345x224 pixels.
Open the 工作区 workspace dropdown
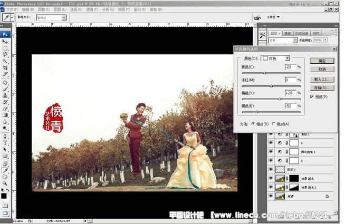click(273, 17)
